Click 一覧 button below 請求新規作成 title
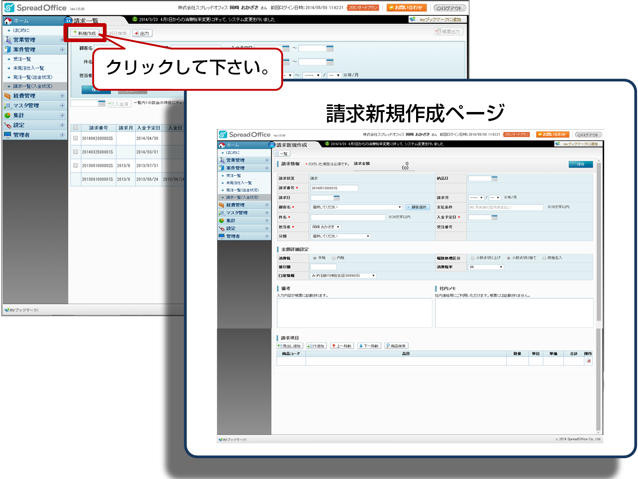This screenshot has height=479, width=638. click(282, 154)
